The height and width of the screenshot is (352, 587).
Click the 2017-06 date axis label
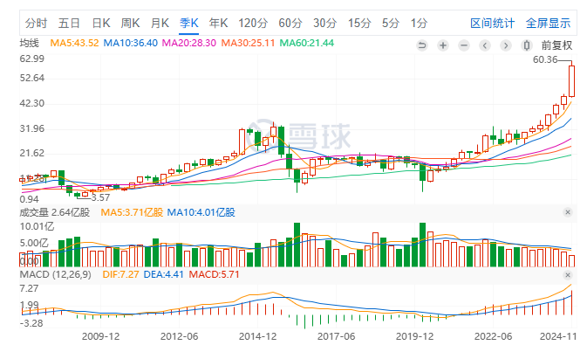(336, 336)
